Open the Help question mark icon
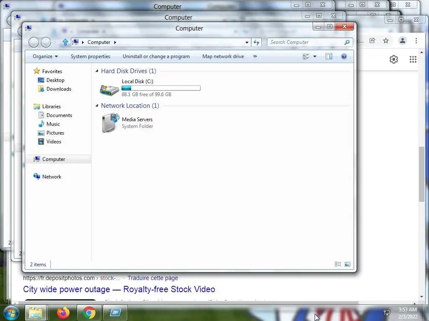Image resolution: width=429 pixels, height=321 pixels. [344, 56]
